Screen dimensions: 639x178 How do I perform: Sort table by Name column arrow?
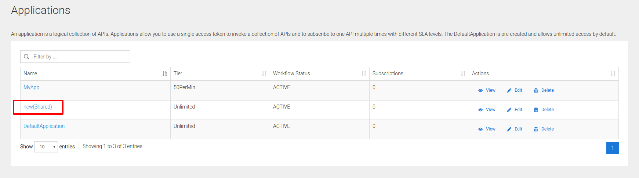165,73
